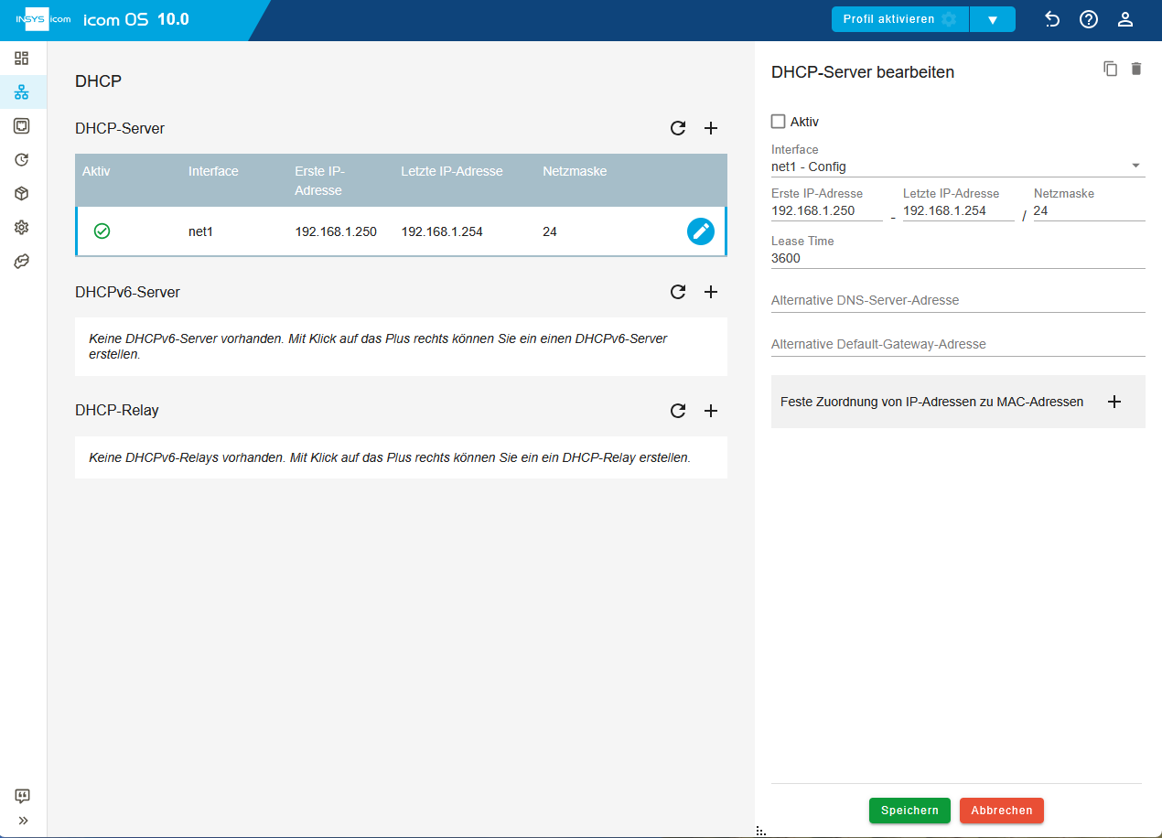The width and height of the screenshot is (1162, 838).
Task: Delete this DHCP server via trash icon
Action: [x=1136, y=69]
